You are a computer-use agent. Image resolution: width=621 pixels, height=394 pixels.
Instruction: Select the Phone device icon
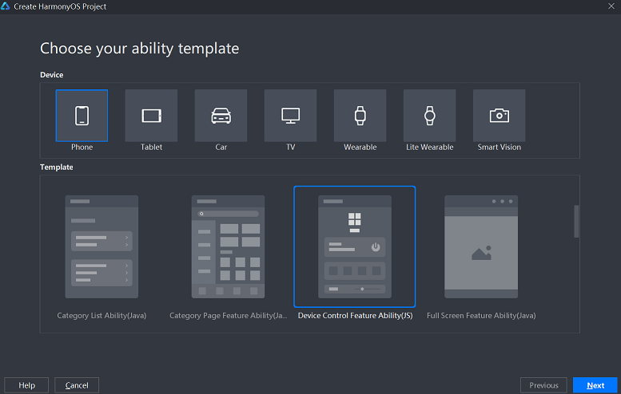click(82, 116)
